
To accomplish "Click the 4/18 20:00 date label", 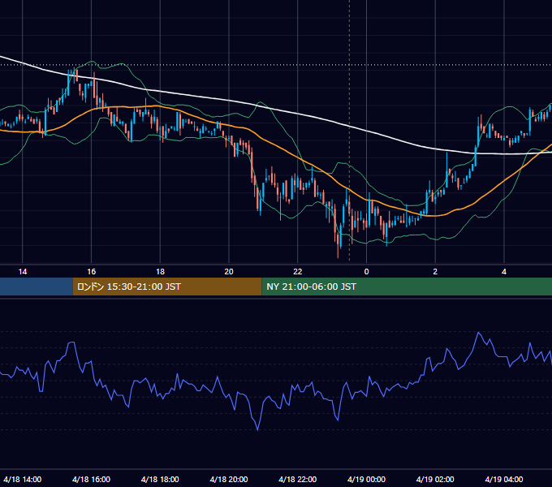I will pyautogui.click(x=229, y=479).
